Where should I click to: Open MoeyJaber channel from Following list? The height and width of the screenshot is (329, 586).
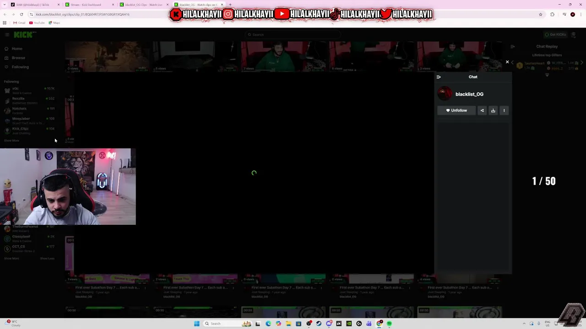click(x=29, y=120)
